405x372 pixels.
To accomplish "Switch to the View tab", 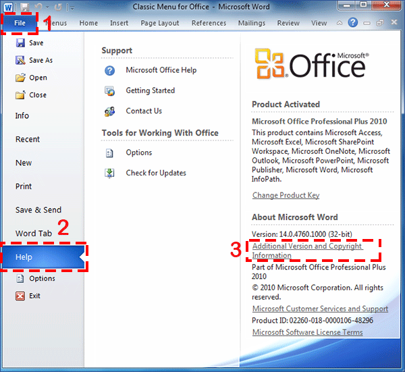I will [x=319, y=23].
